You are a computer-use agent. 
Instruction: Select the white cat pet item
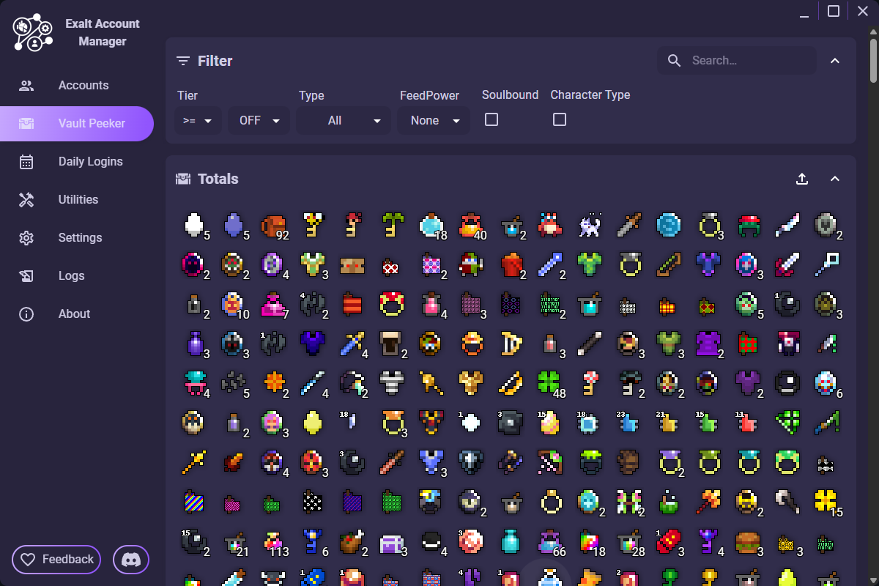[590, 225]
